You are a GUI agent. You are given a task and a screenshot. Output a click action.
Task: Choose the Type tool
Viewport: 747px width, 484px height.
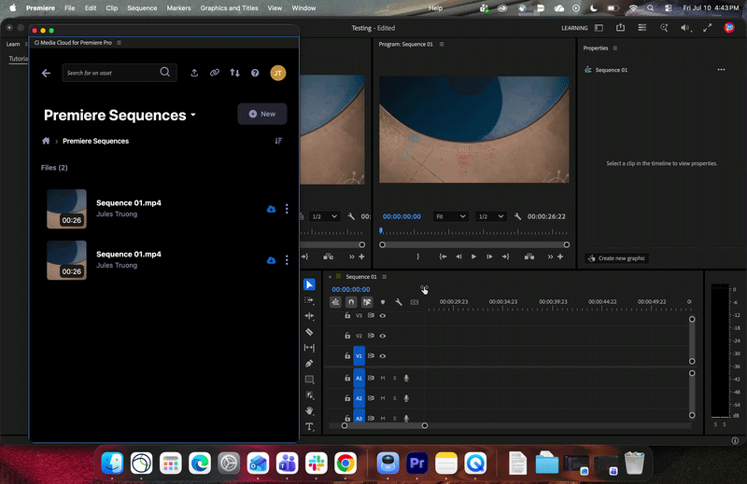coord(309,426)
